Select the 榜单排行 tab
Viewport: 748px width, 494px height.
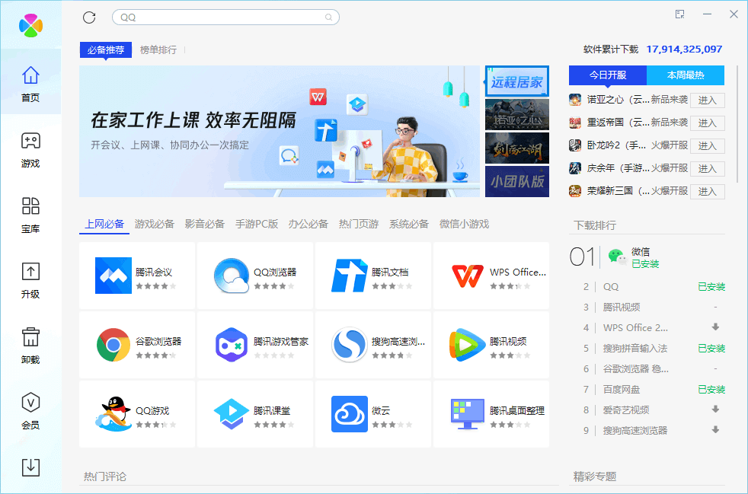158,49
